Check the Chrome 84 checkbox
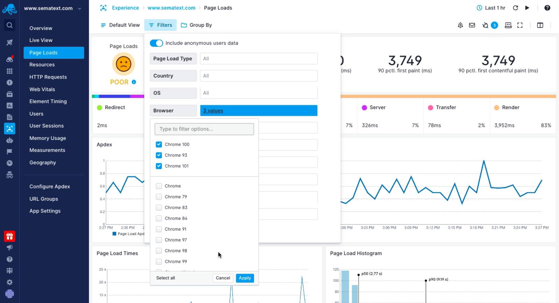559x303 pixels. pyautogui.click(x=159, y=219)
